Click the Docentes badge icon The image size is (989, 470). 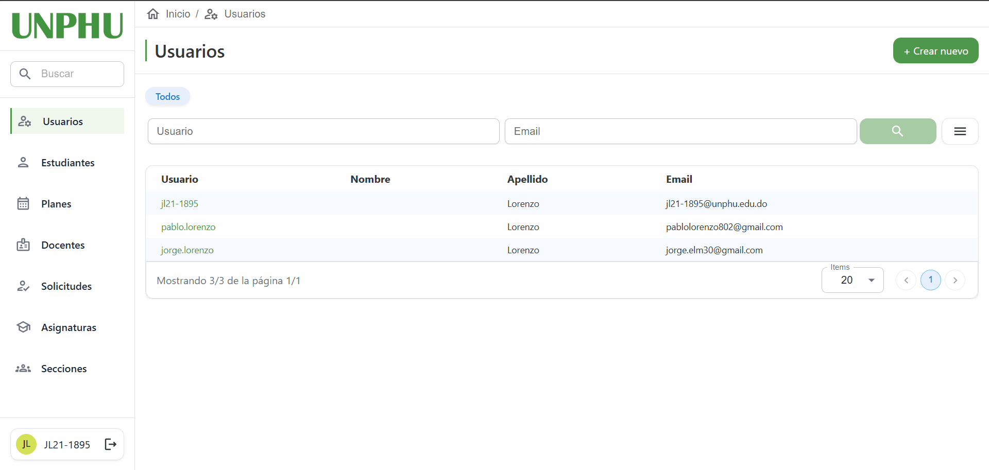tap(23, 245)
